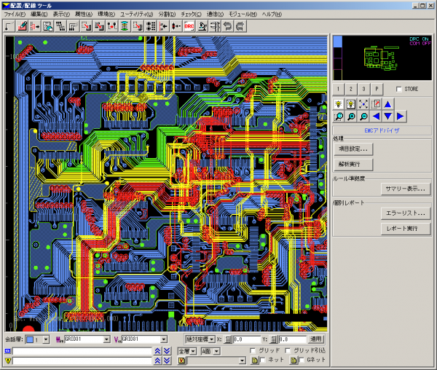
Task: Toggle the グリッド checkbox
Action: [253, 350]
